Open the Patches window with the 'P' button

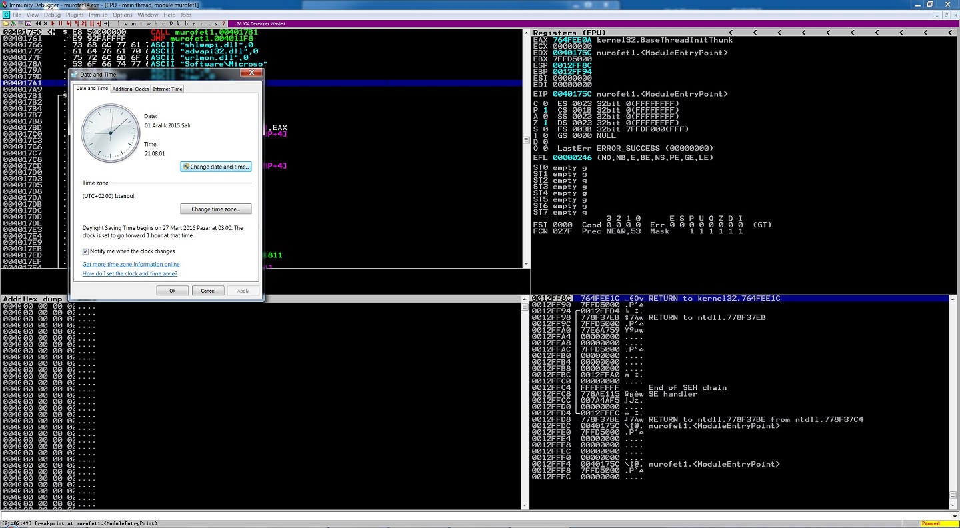171,23
